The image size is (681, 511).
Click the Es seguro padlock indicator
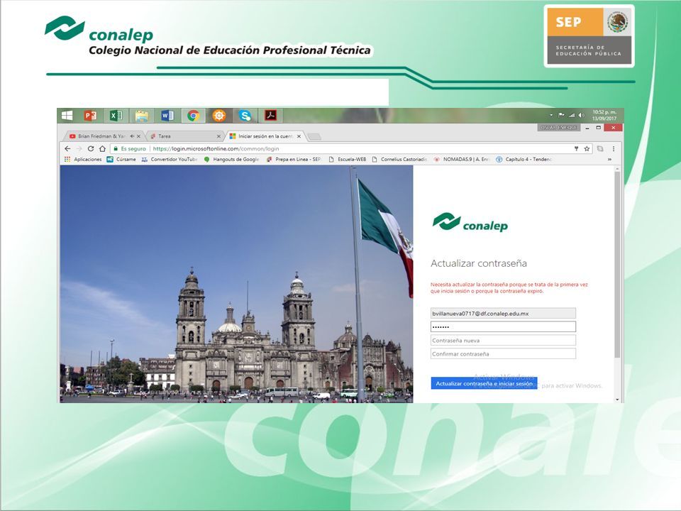click(x=129, y=148)
